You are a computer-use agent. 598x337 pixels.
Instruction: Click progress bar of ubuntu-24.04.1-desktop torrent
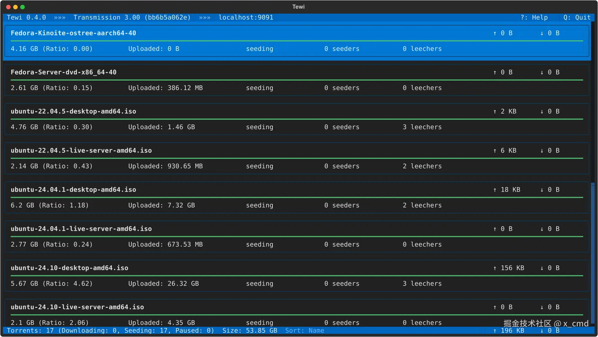tap(297, 197)
